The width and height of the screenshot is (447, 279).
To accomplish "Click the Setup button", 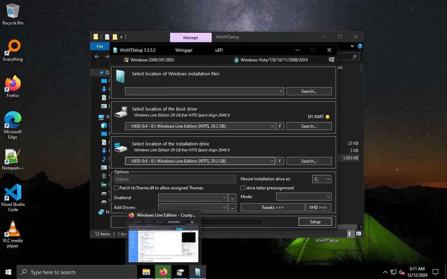I will tap(315, 222).
